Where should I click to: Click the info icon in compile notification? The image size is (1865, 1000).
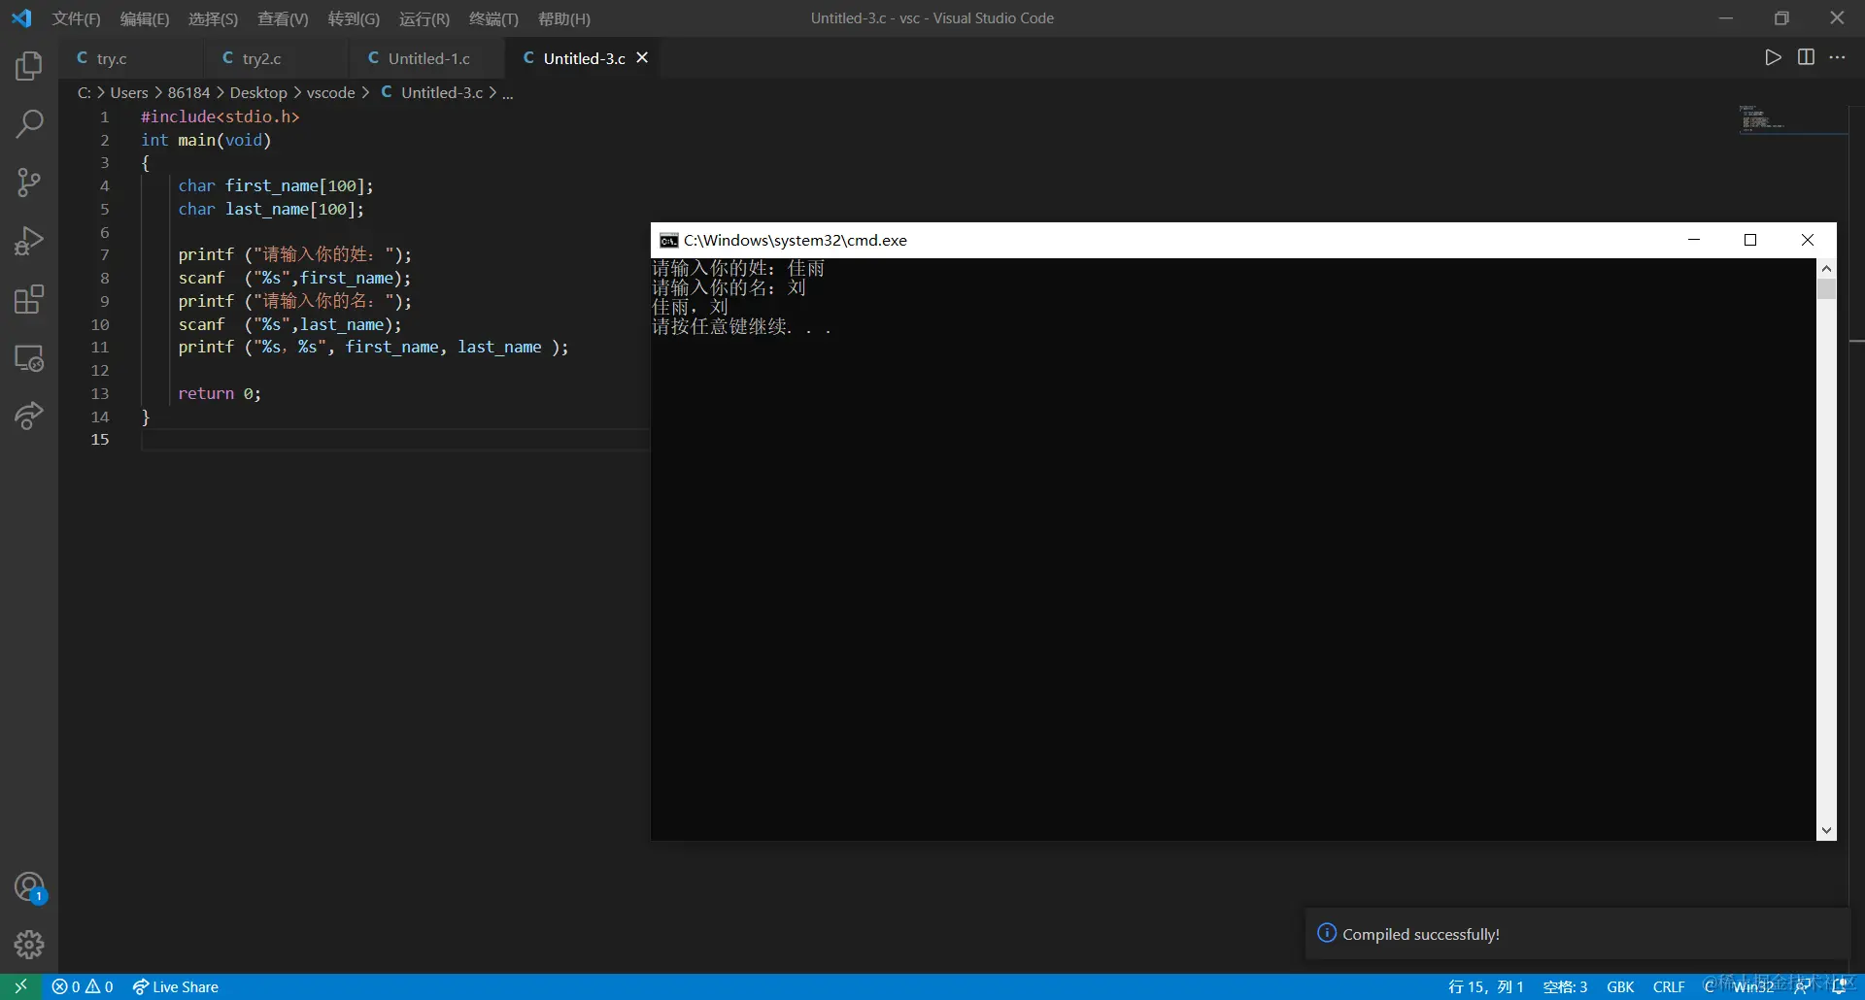point(1327,933)
